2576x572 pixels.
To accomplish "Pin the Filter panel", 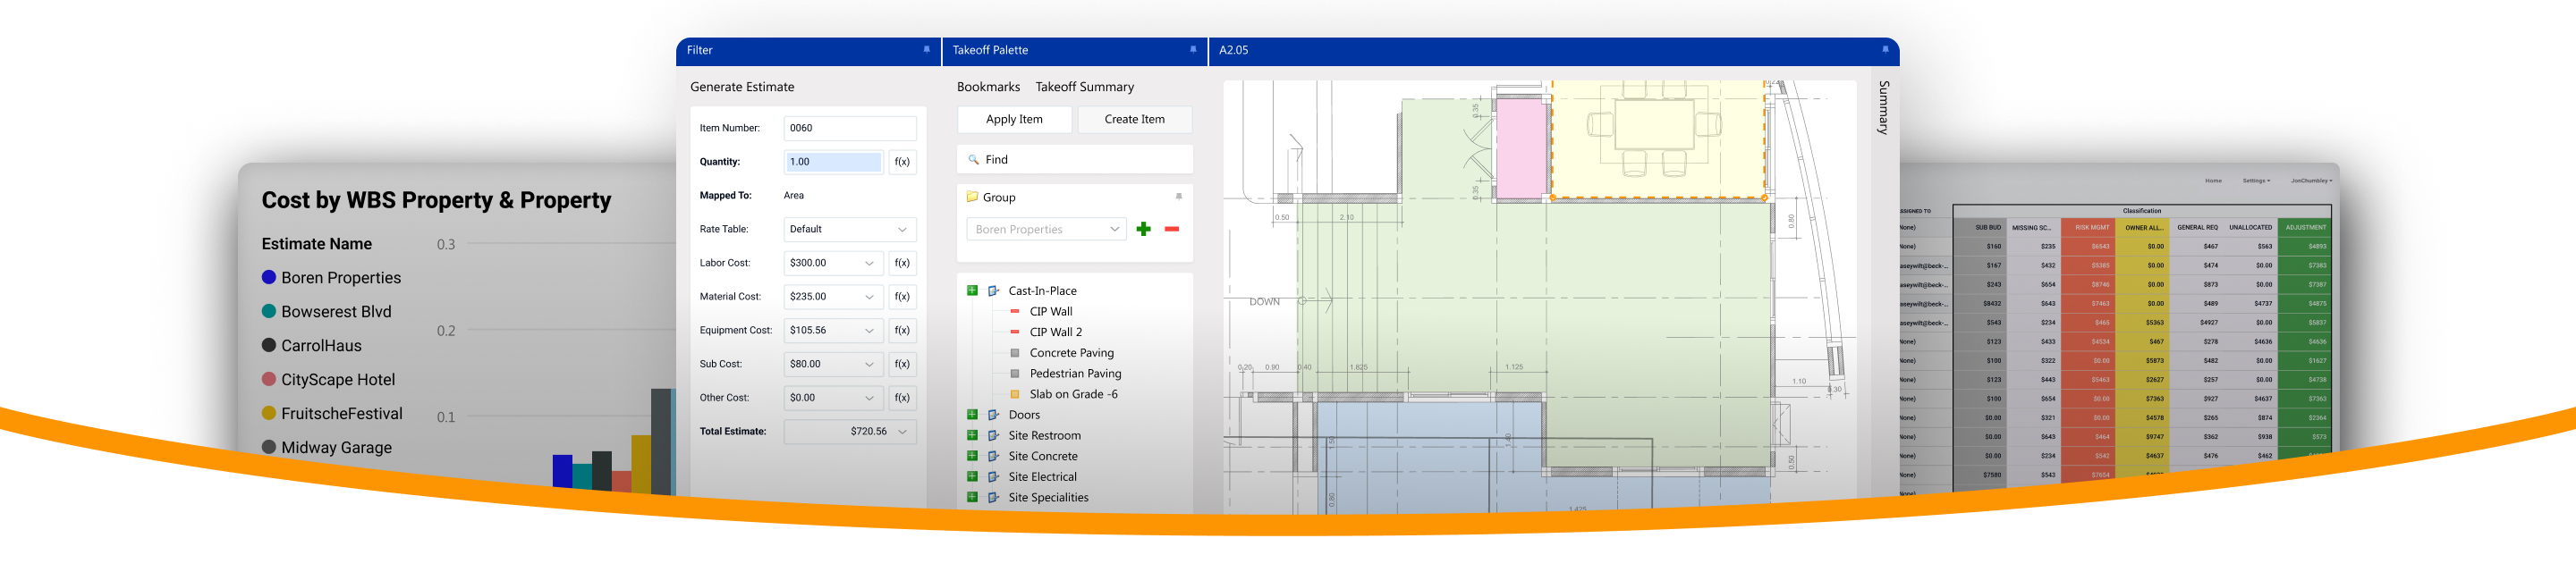I will click(926, 49).
